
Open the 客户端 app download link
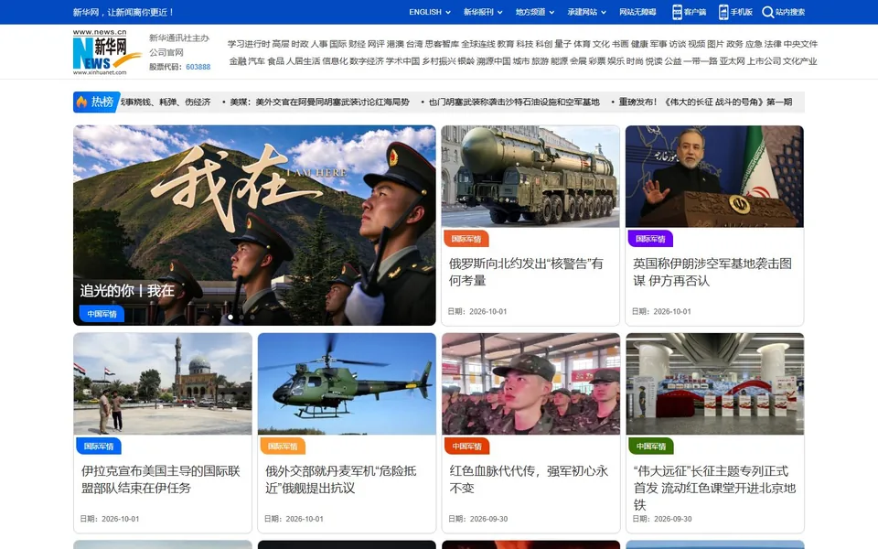tap(695, 12)
